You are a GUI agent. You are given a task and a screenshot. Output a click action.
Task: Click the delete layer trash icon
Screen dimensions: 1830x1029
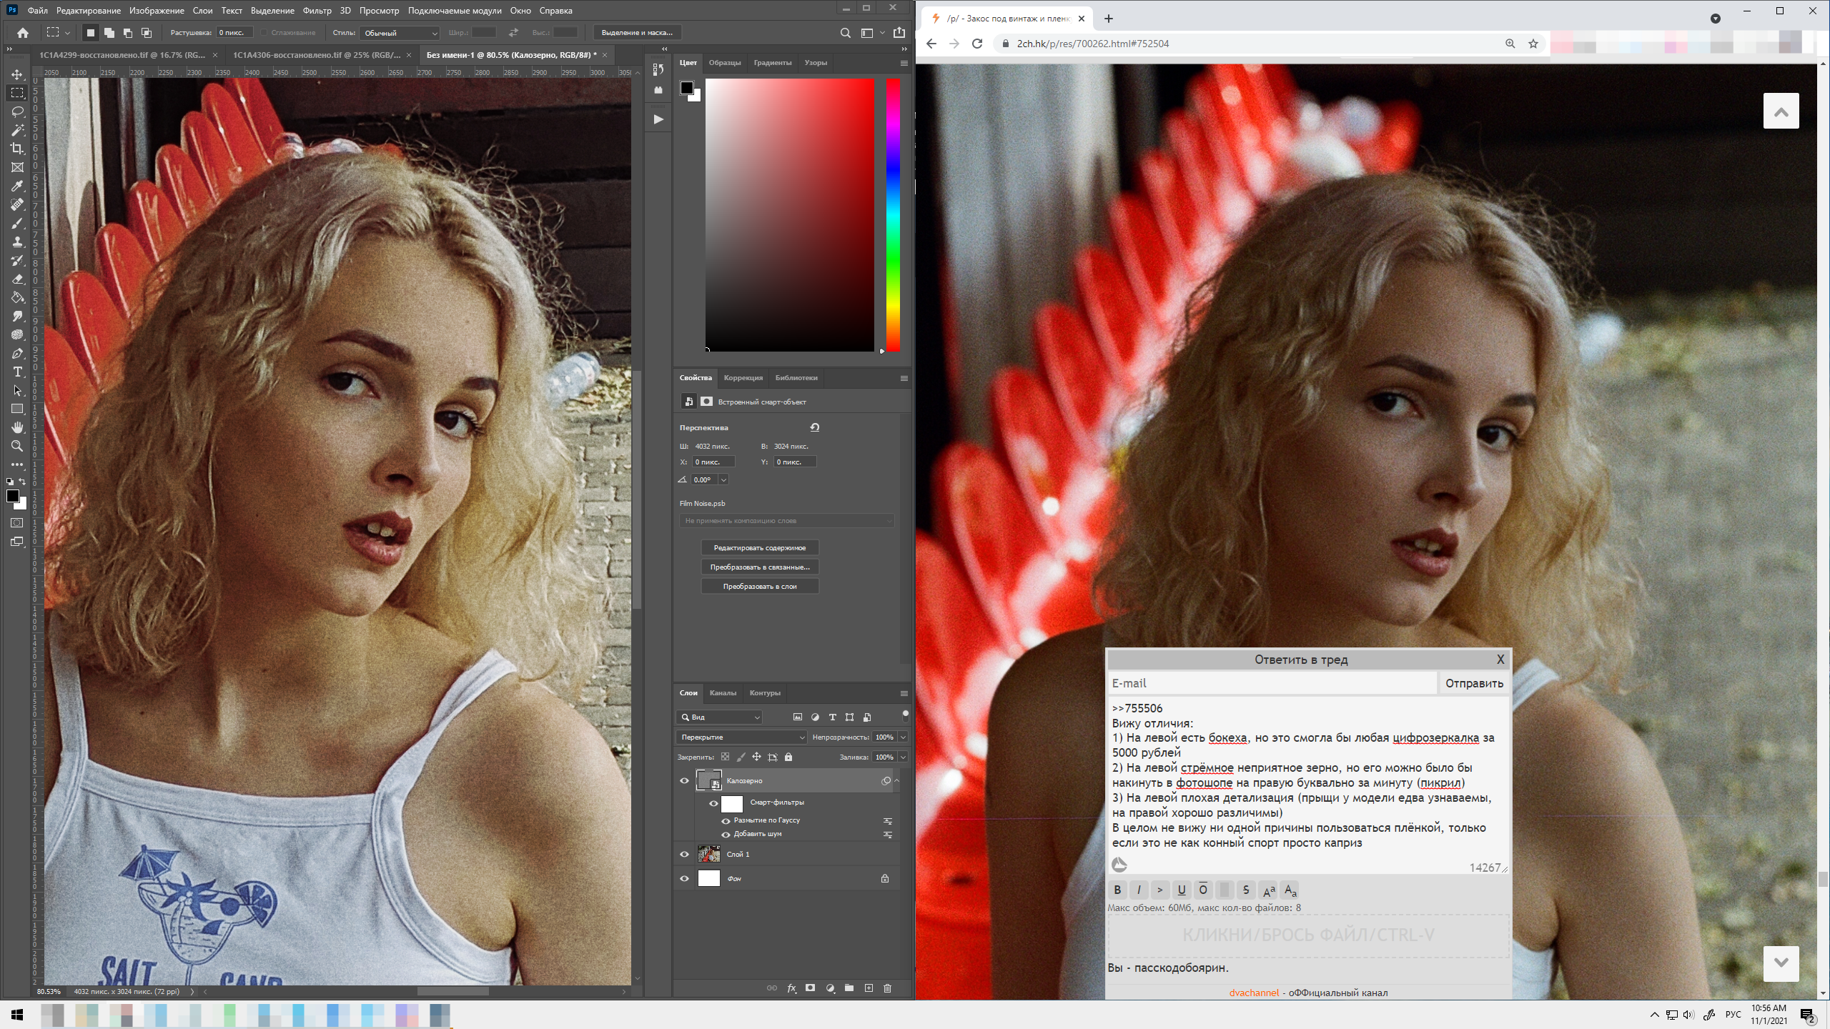pos(888,988)
